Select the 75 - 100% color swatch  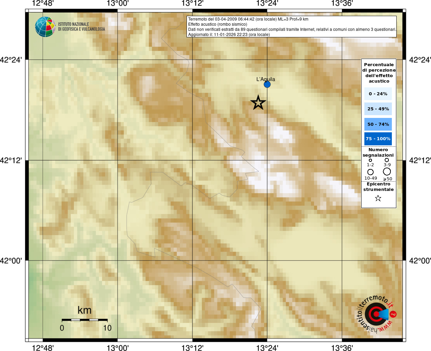click(378, 139)
